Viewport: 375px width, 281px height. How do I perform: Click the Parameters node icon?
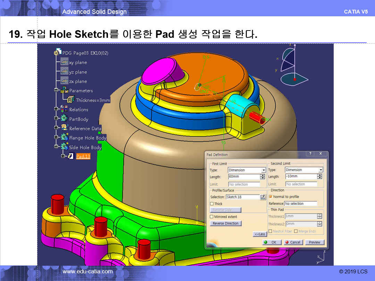(x=64, y=91)
